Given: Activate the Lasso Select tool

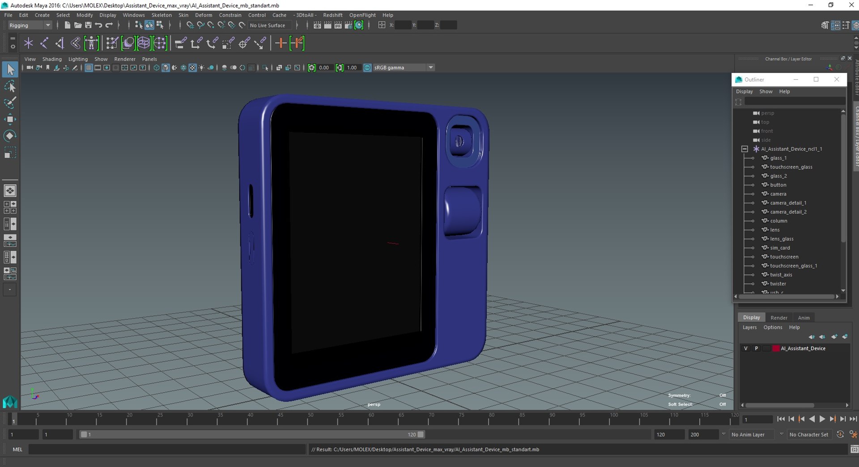Looking at the screenshot, I should click(10, 86).
